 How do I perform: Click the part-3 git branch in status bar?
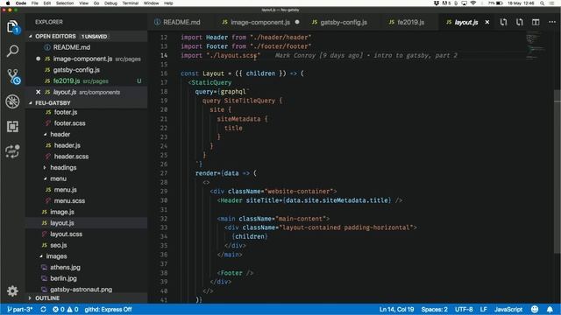click(x=19, y=309)
